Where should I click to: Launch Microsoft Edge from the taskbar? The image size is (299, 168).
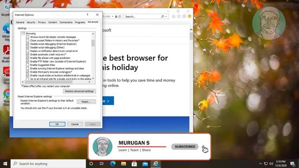[x=113, y=164]
